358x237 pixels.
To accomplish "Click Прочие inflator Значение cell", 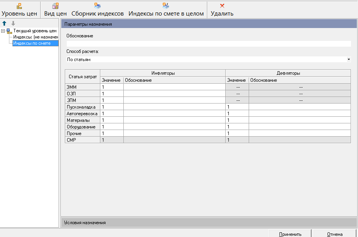I will pos(112,133).
